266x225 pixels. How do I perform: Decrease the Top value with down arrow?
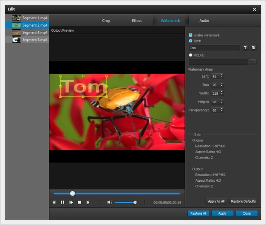pyautogui.click(x=222, y=86)
